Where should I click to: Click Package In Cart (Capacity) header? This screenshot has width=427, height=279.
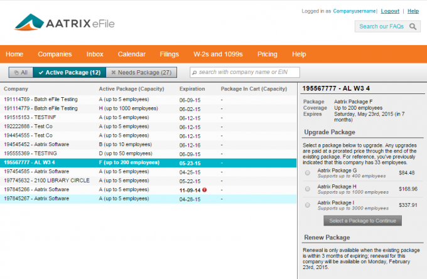click(x=254, y=89)
